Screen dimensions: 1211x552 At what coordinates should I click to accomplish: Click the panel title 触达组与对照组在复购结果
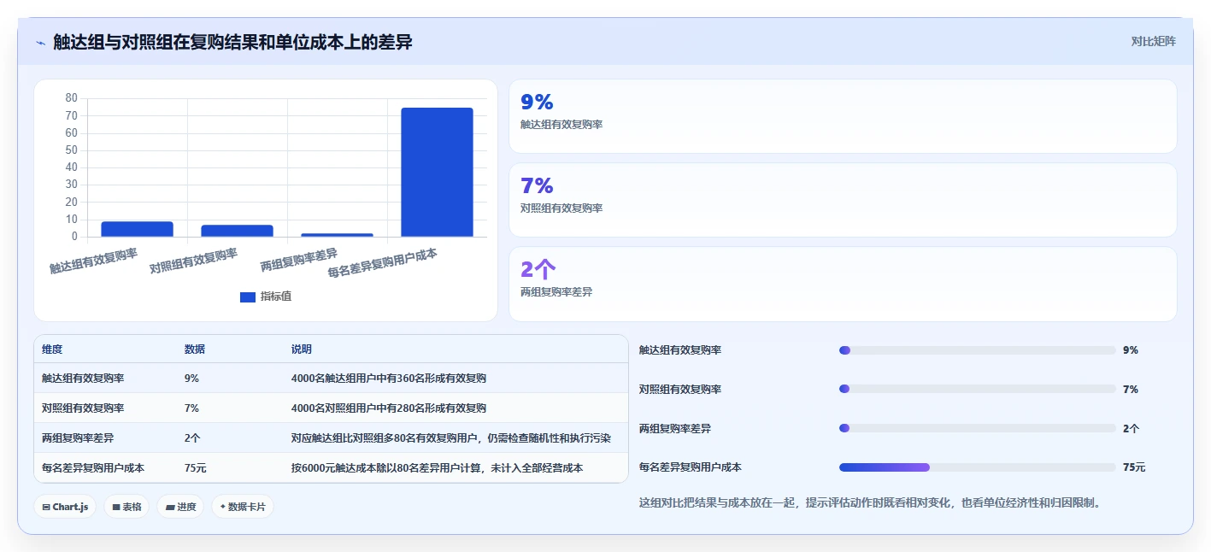(232, 42)
